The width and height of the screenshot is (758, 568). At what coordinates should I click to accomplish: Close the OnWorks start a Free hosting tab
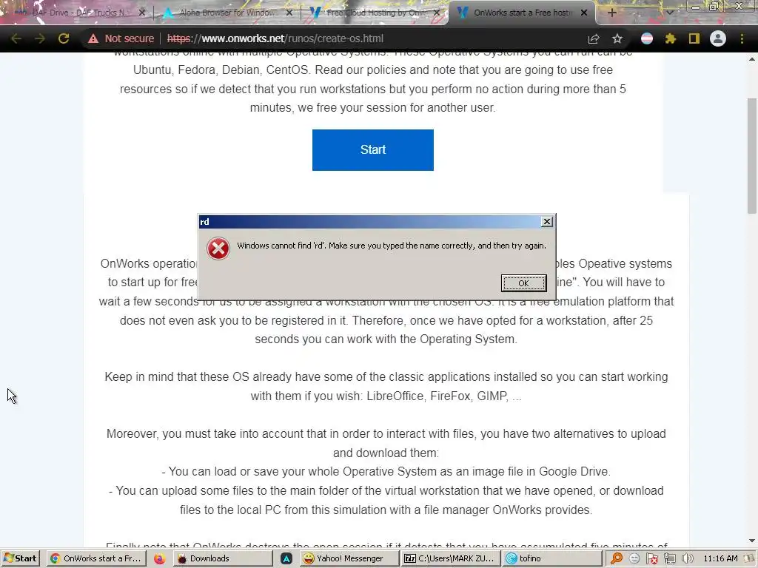(584, 13)
